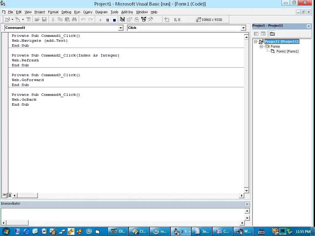Open the Toolbox hammer and wrench icon

[151, 19]
